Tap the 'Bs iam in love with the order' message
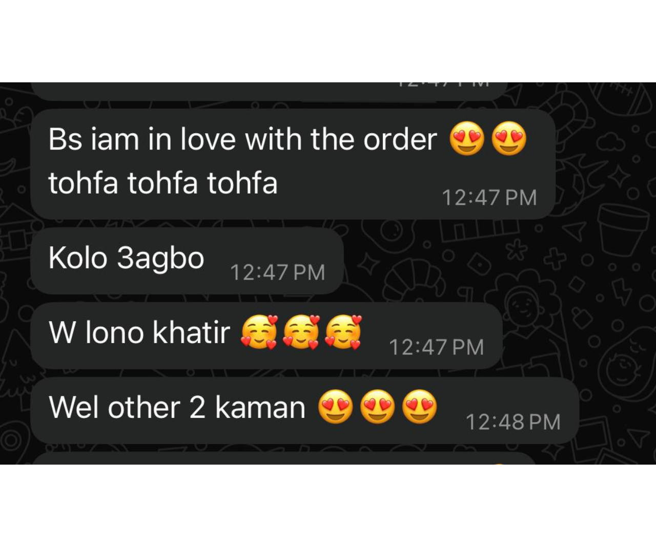This screenshot has height=547, width=656. point(293,164)
